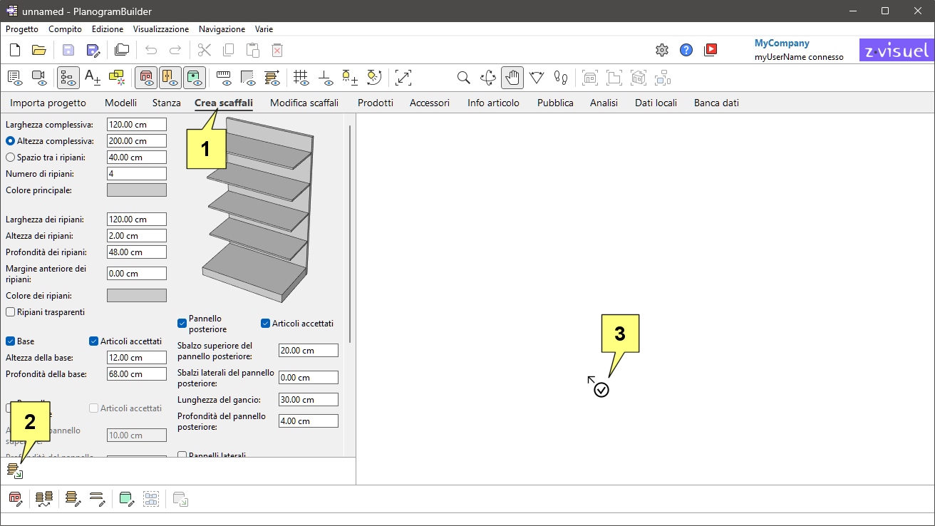
Task: Open a project with the folder icon
Action: tap(39, 50)
